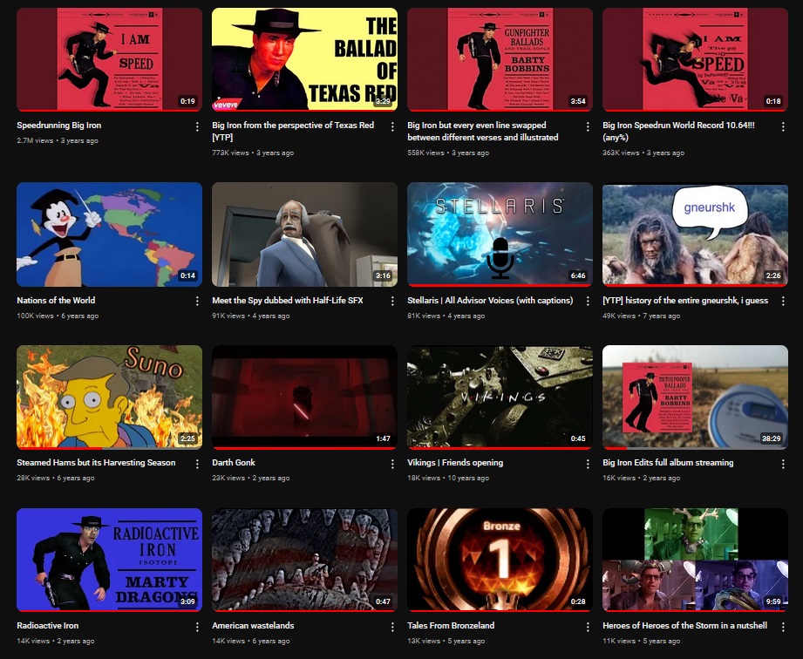Open more options for Darth Gonk
Image resolution: width=803 pixels, height=659 pixels.
[x=392, y=464]
